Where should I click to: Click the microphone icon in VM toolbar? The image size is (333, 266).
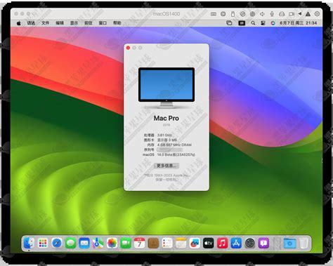[272, 14]
